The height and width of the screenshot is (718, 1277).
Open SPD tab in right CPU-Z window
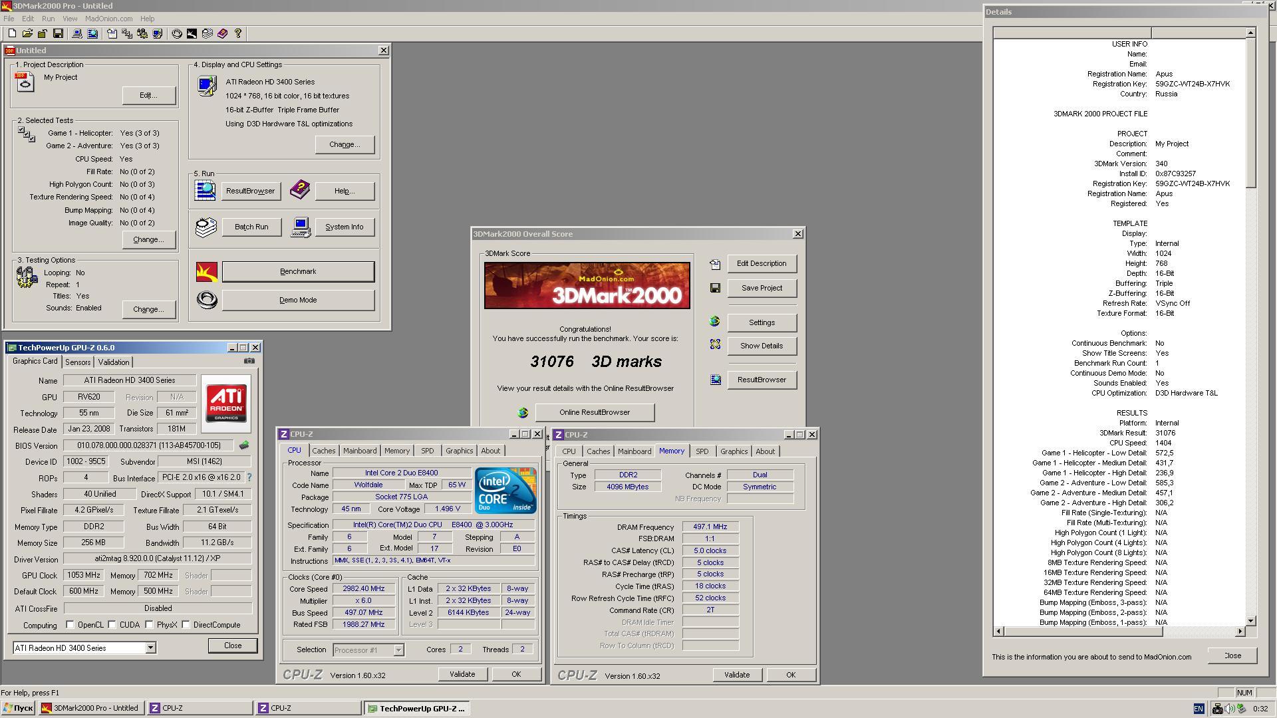[702, 451]
